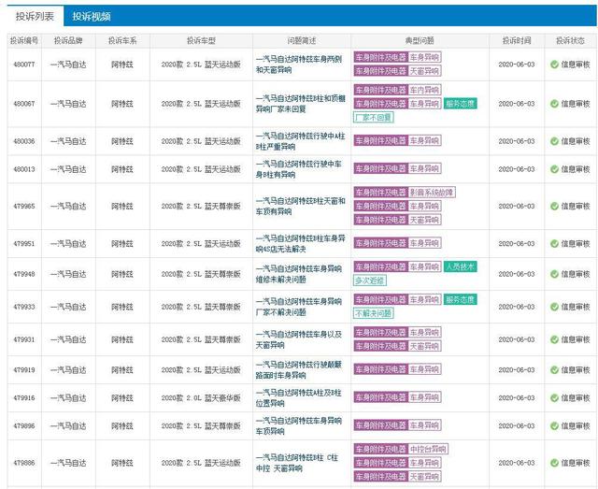598x489 pixels.
Task: Select complaint number 479965
Action: (x=24, y=206)
